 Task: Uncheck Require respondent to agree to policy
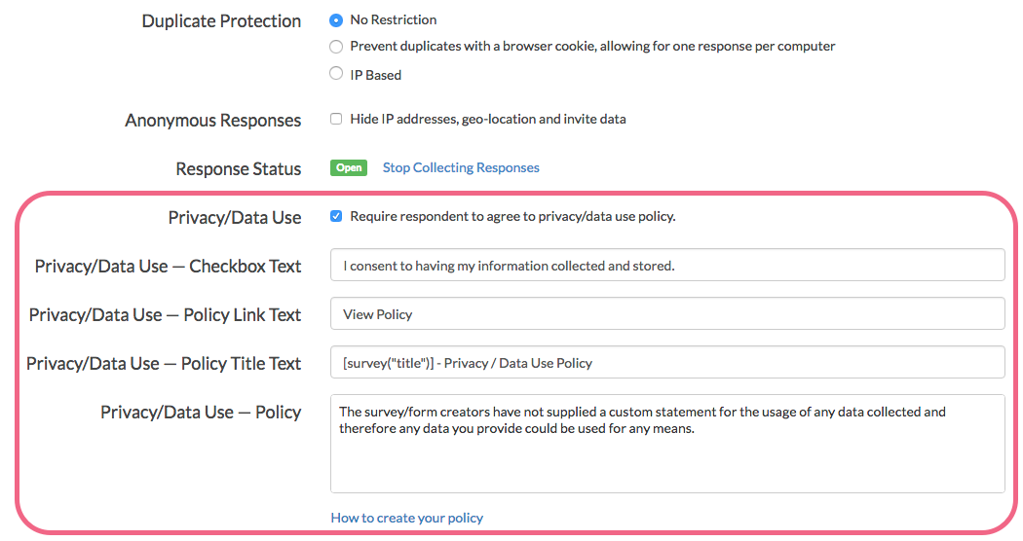pos(336,216)
